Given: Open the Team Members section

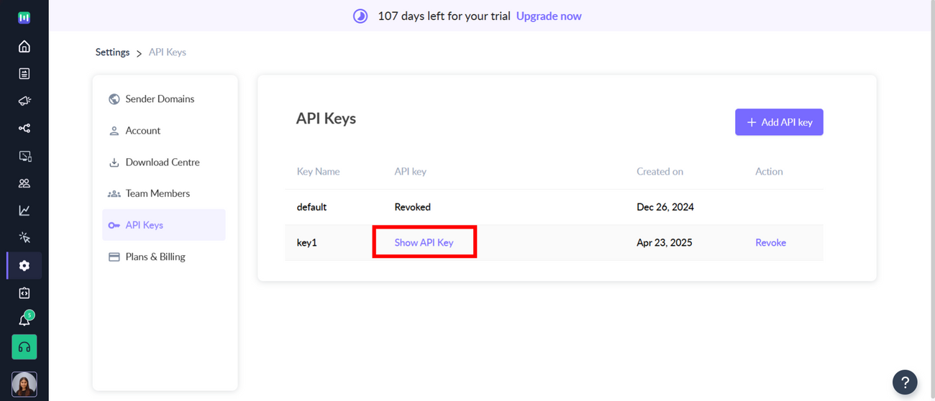Looking at the screenshot, I should pyautogui.click(x=157, y=193).
